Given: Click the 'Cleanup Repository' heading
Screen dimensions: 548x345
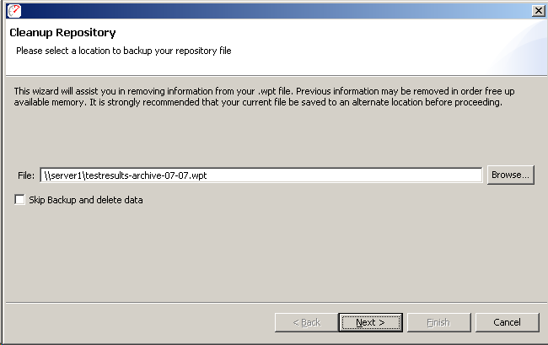Looking at the screenshot, I should pos(62,33).
